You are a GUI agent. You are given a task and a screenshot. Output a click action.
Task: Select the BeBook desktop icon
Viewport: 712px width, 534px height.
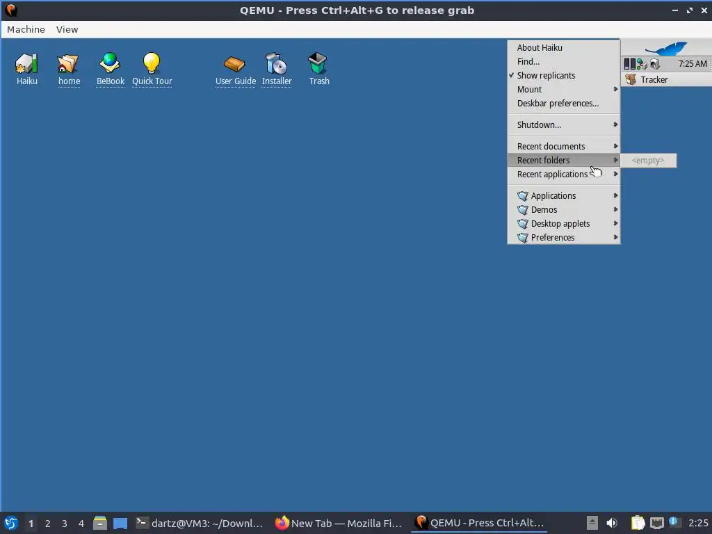click(110, 63)
